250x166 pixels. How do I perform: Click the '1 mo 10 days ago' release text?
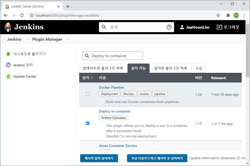tap(225, 94)
